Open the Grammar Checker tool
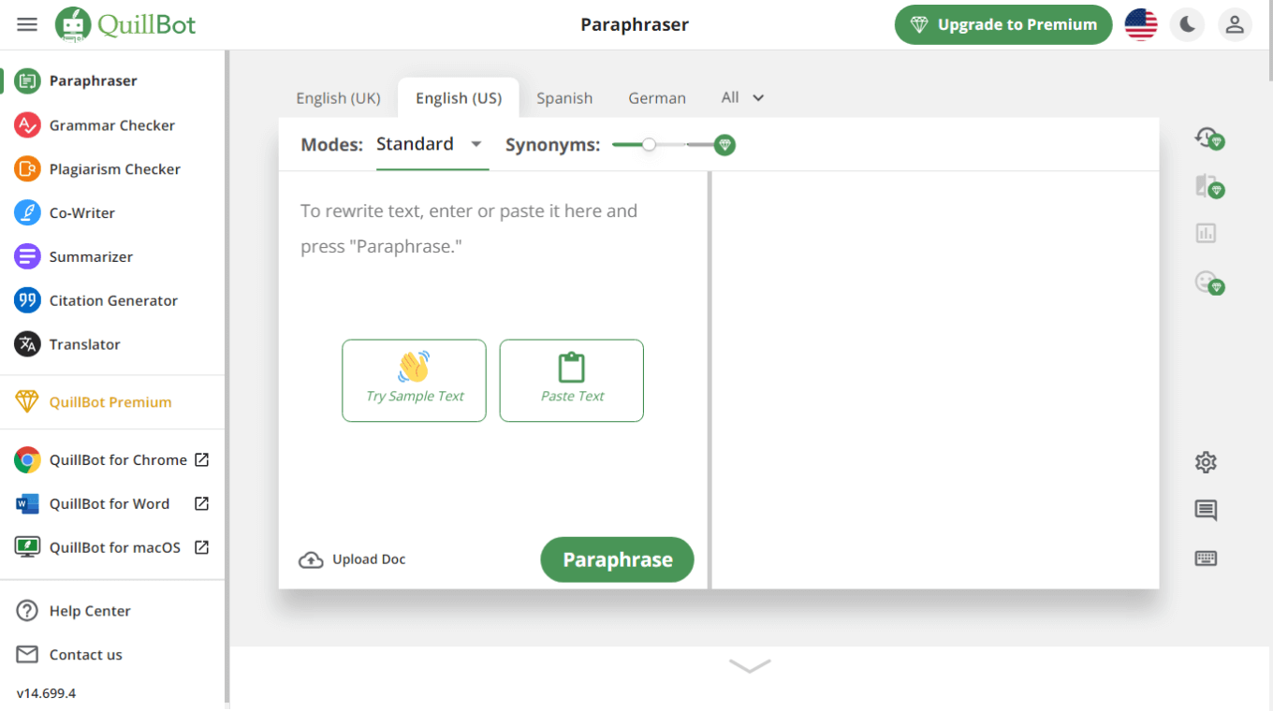Image resolution: width=1273 pixels, height=711 pixels. [x=112, y=125]
